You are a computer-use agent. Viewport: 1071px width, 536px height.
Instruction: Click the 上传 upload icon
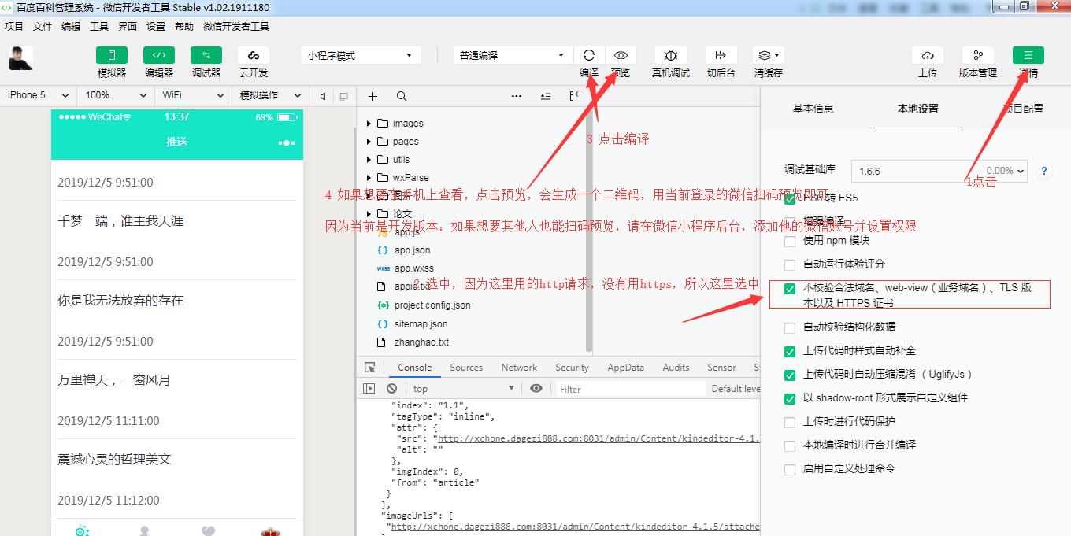[x=928, y=55]
